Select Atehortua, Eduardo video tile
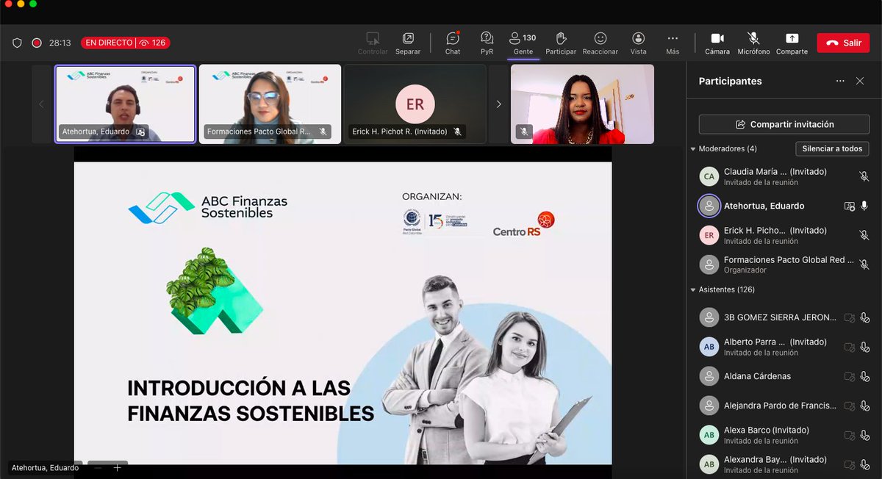This screenshot has height=479, width=882. coord(125,104)
